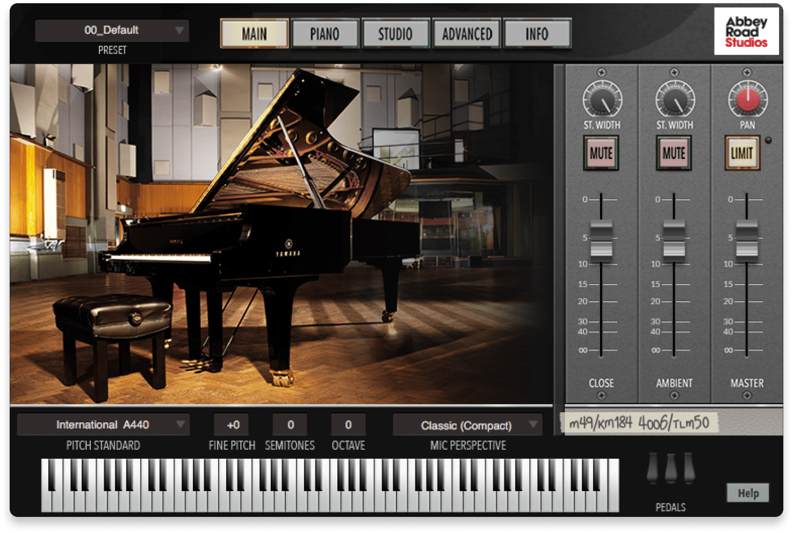Click the Master volume fader handle
Screen dimensions: 793x533
click(747, 239)
